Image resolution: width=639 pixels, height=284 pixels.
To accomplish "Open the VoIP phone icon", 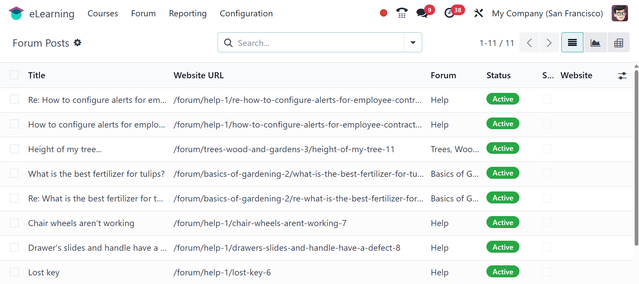I will [x=402, y=13].
